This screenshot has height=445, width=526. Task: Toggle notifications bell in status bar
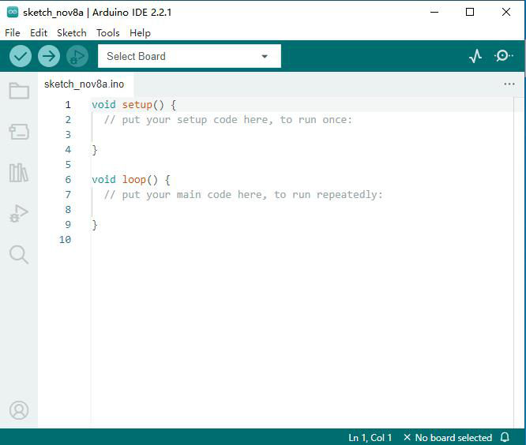click(505, 437)
